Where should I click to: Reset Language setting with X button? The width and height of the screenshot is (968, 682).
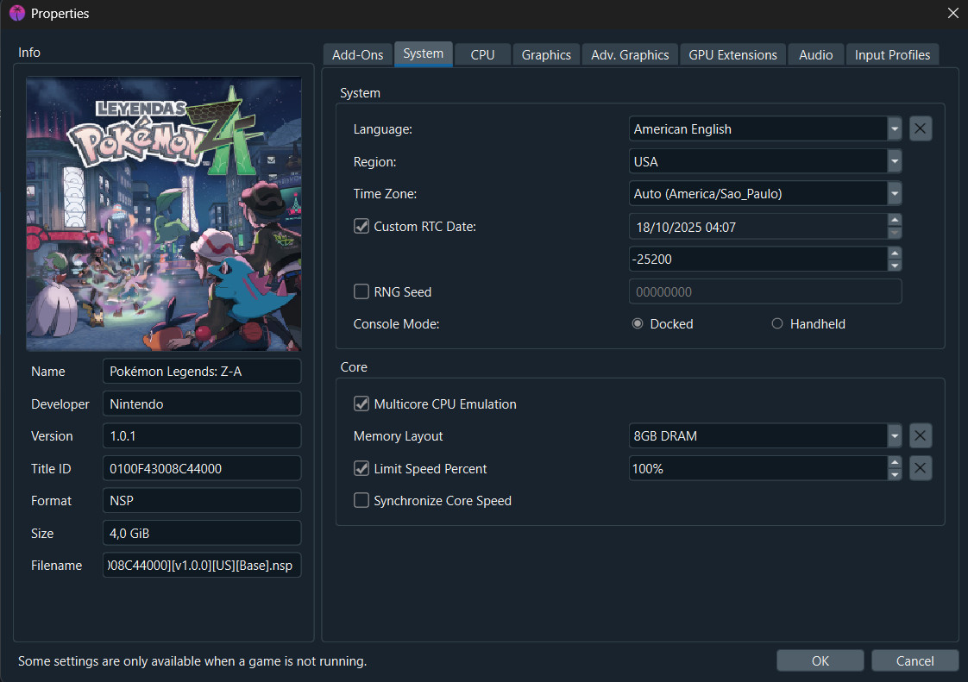[921, 129]
